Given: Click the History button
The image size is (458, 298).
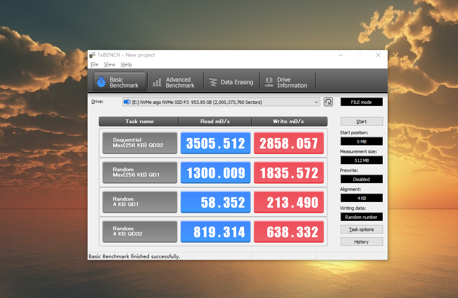Looking at the screenshot, I should pyautogui.click(x=362, y=242).
